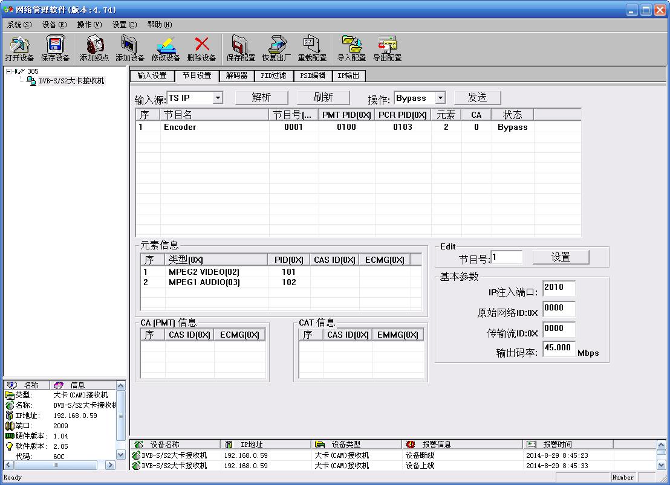Click the status icon of the 设备上线 alarm row
This screenshot has width=670, height=485.
click(x=136, y=466)
